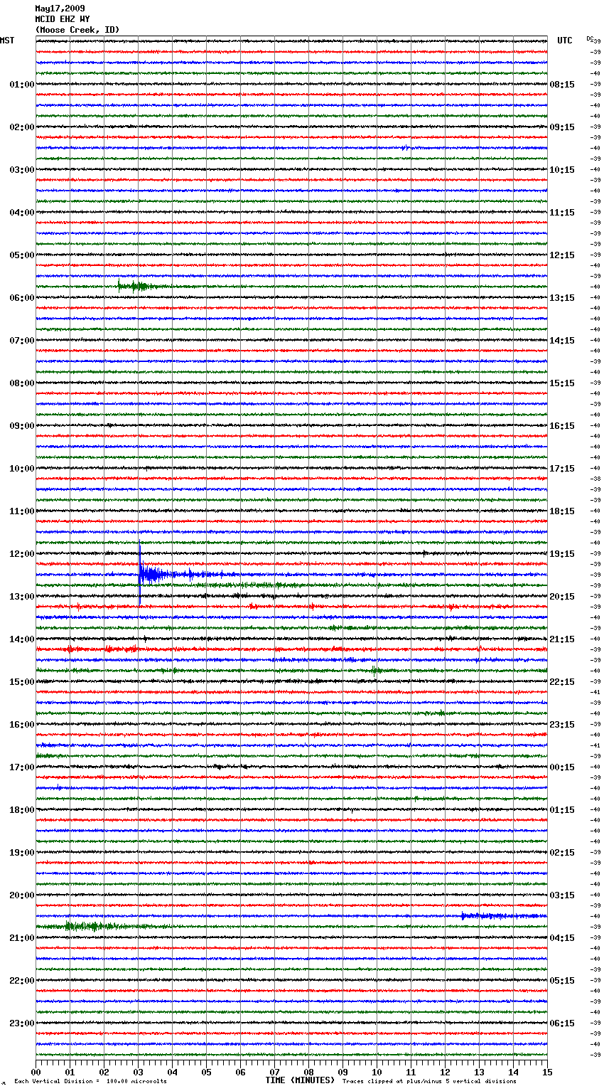Click the 00 minute tick label
This screenshot has width=604, height=1091.
point(36,1072)
